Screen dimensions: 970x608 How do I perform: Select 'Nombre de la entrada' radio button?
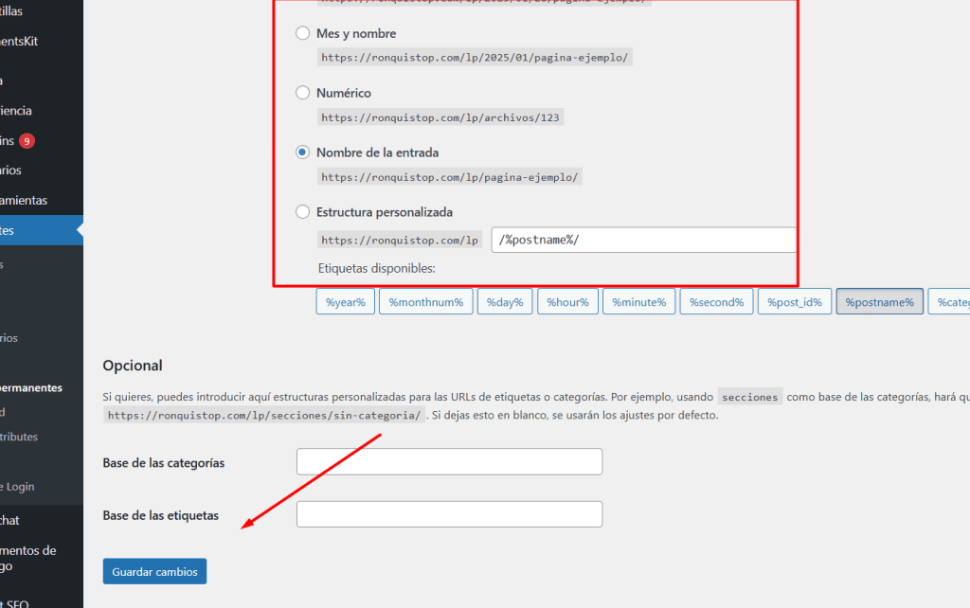303,152
